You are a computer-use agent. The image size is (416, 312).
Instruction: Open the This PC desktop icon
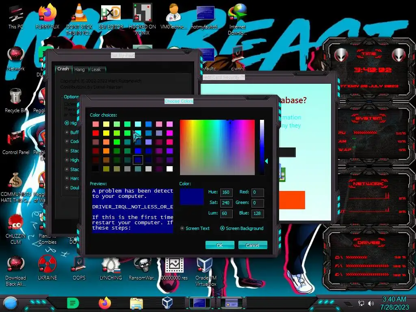coord(16,16)
